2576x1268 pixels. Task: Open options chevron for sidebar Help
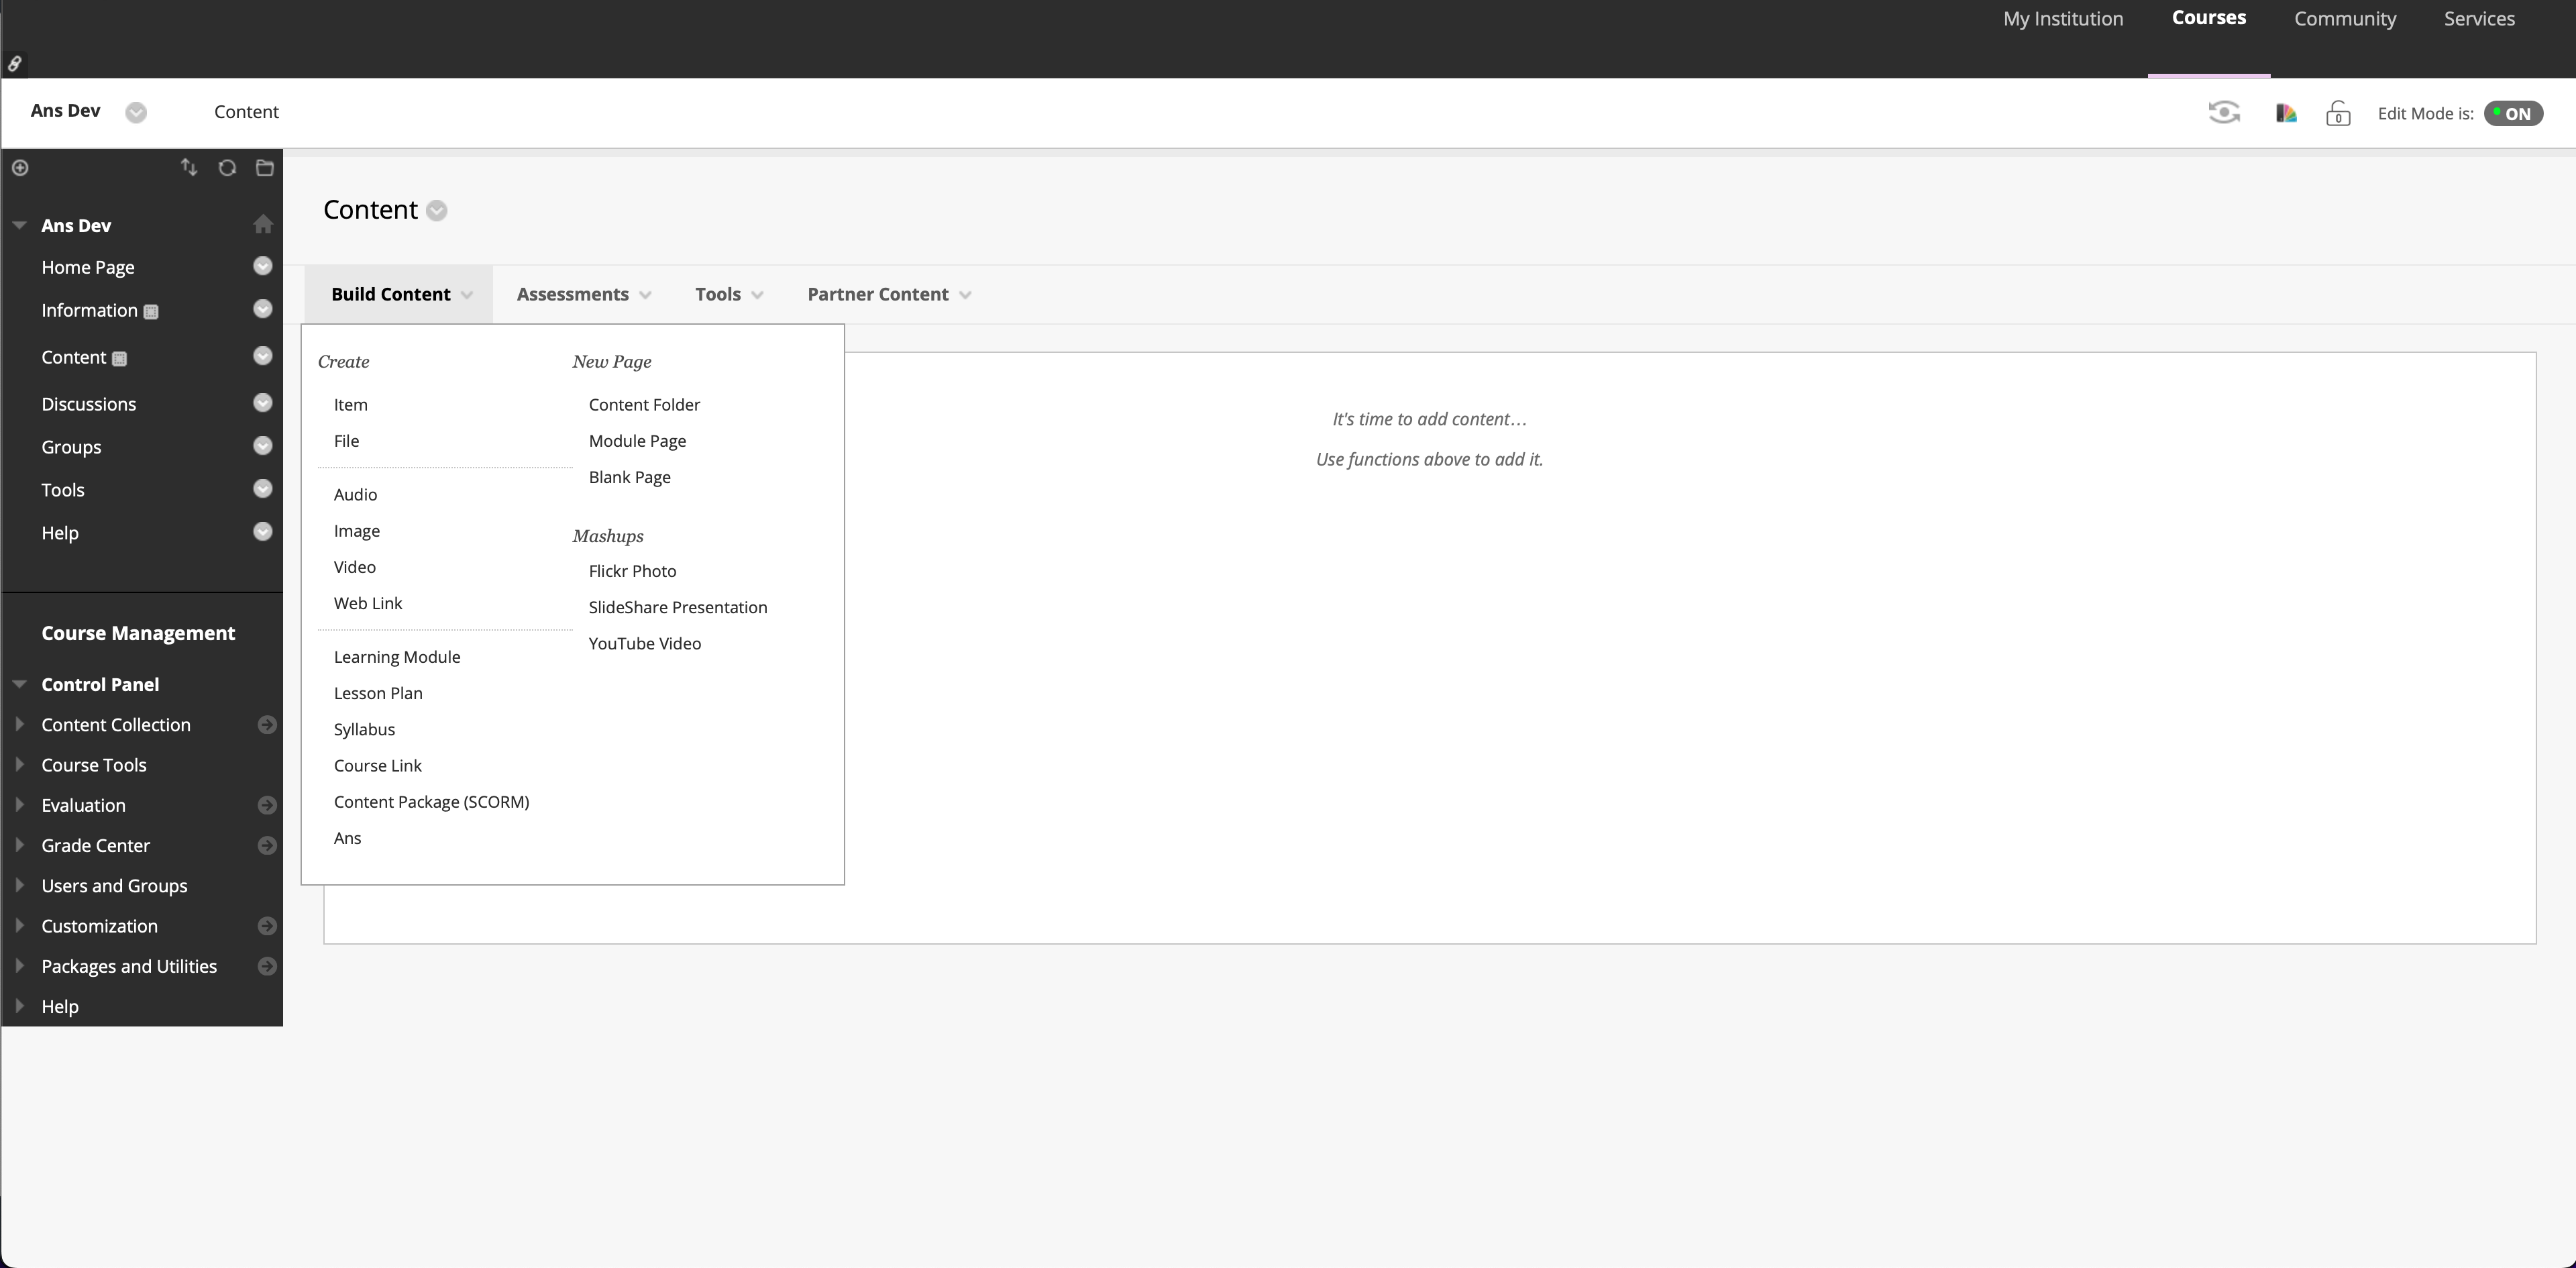tap(263, 532)
